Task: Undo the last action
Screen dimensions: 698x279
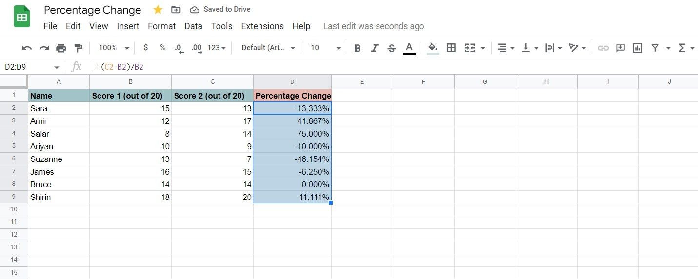Action: (x=27, y=48)
